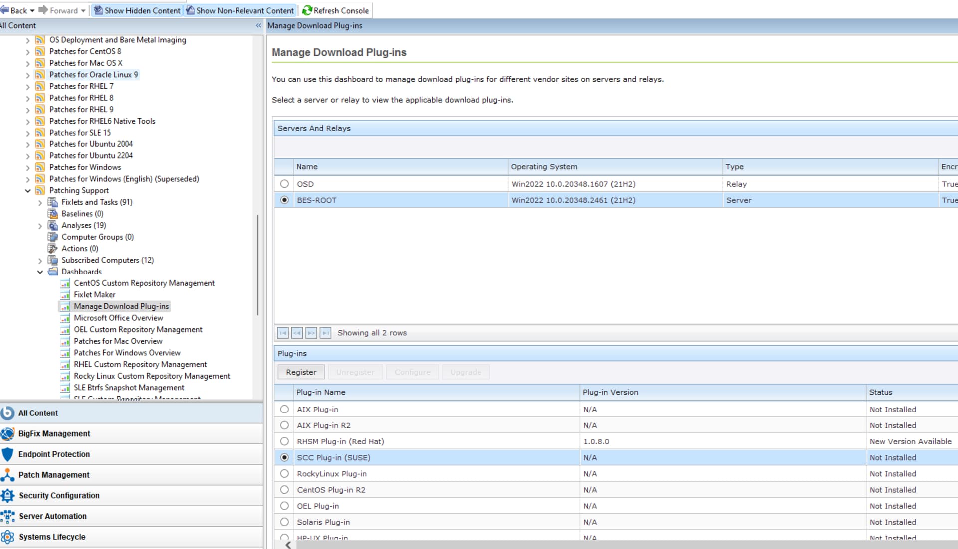Collapse the All Content navigation panel
958x549 pixels.
pyautogui.click(x=258, y=26)
